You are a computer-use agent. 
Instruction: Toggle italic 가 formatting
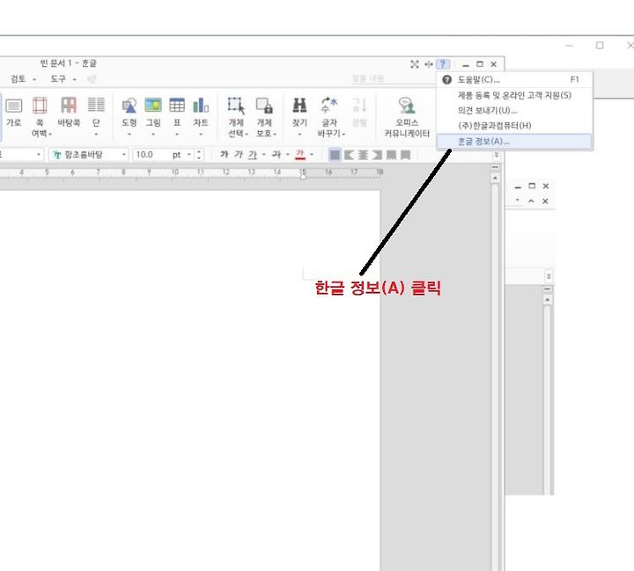pos(239,154)
